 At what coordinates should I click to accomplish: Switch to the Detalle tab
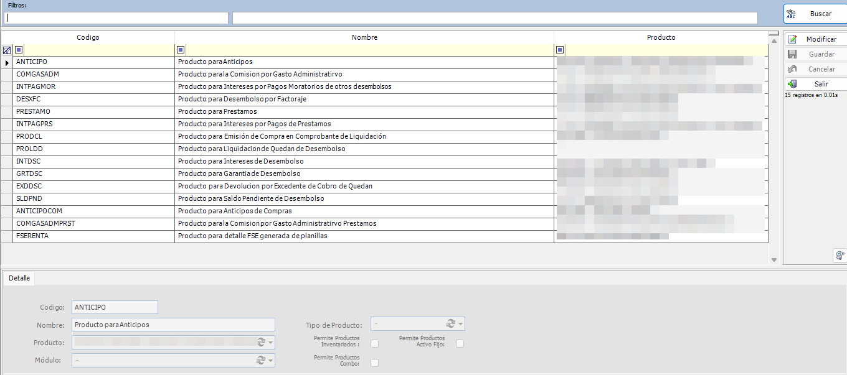[x=19, y=278]
